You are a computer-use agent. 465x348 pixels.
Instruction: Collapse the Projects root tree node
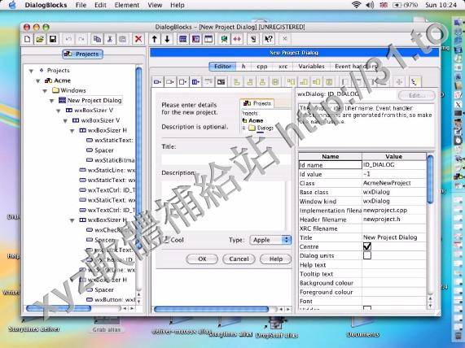tap(31, 71)
